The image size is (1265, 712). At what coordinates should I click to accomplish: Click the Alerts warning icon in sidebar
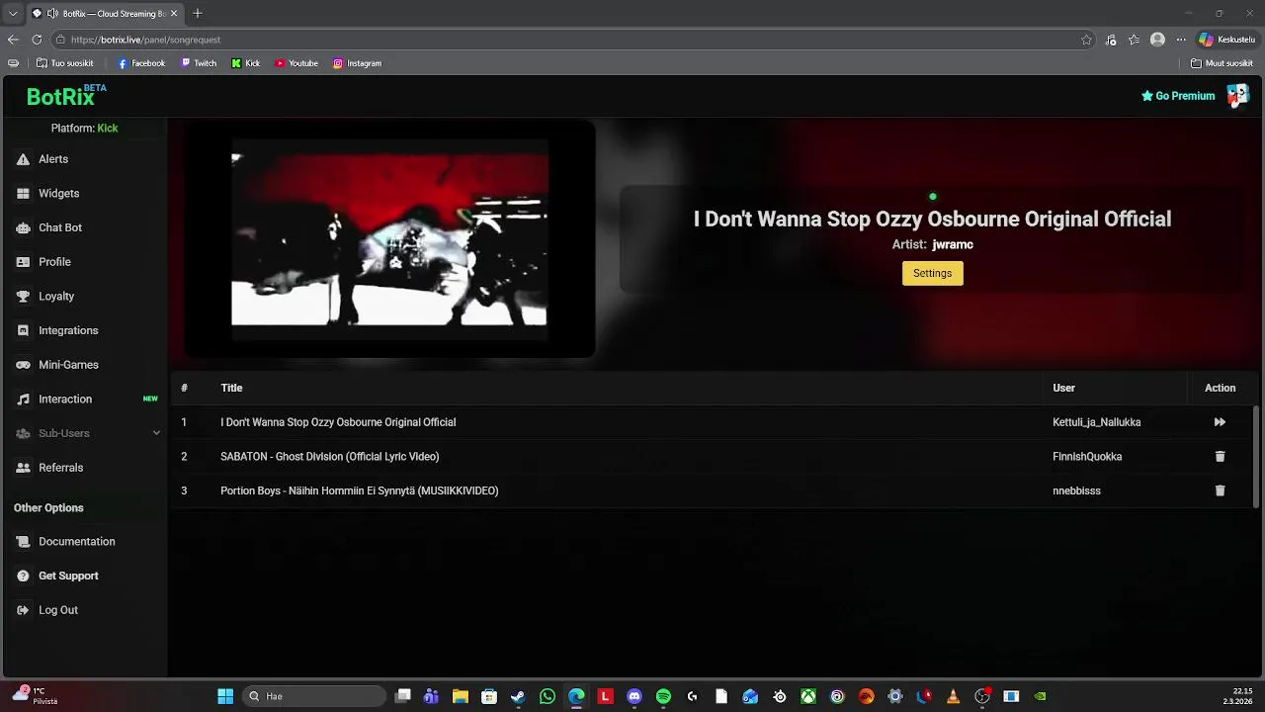[x=23, y=159]
